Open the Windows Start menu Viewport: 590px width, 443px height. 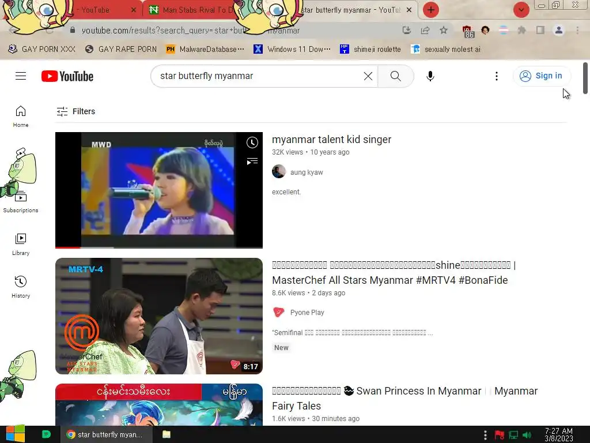(15, 434)
